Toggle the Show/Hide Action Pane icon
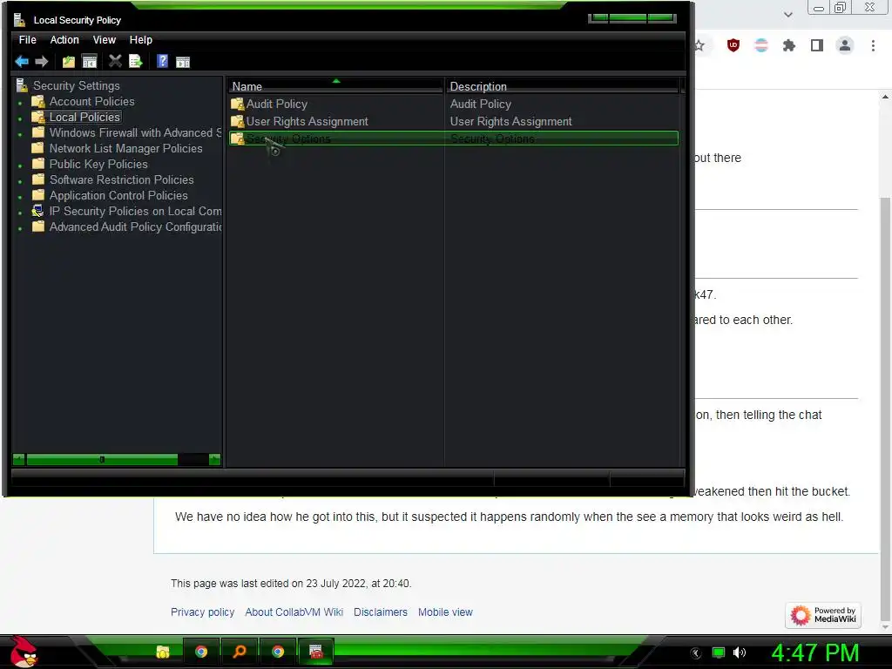The width and height of the screenshot is (892, 669). point(183,62)
